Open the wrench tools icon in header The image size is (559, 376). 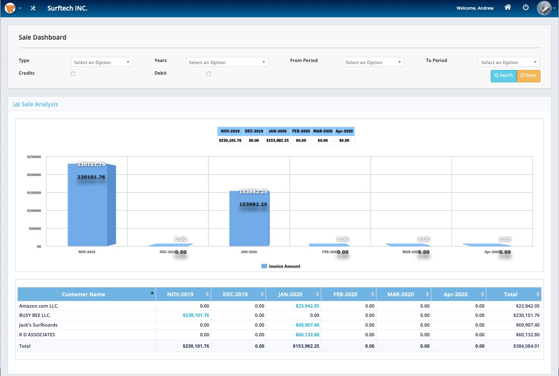click(x=33, y=8)
